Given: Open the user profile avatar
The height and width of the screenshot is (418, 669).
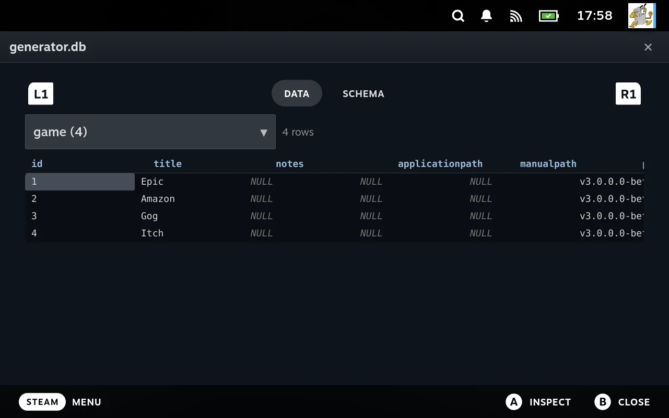Looking at the screenshot, I should [641, 16].
